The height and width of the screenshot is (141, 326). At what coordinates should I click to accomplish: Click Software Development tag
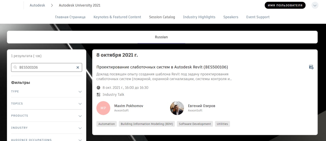click(x=195, y=124)
